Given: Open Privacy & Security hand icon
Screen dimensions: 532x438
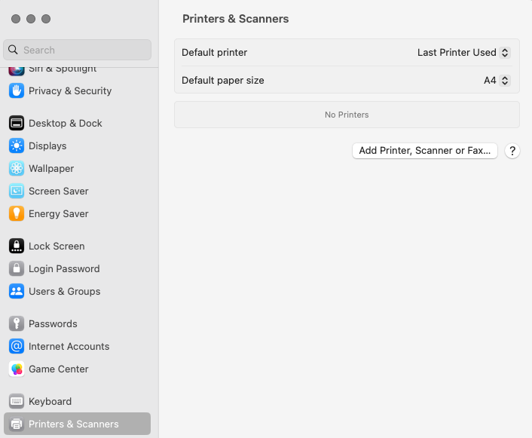Looking at the screenshot, I should tap(17, 90).
